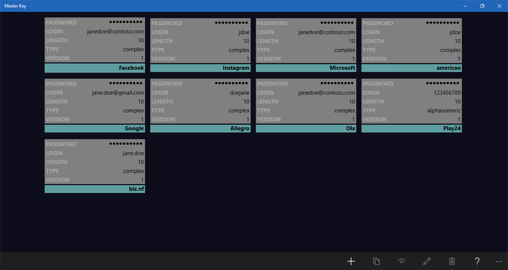Click masked password dots on Facebook card
Screen dimensions: 508x270
click(126, 23)
